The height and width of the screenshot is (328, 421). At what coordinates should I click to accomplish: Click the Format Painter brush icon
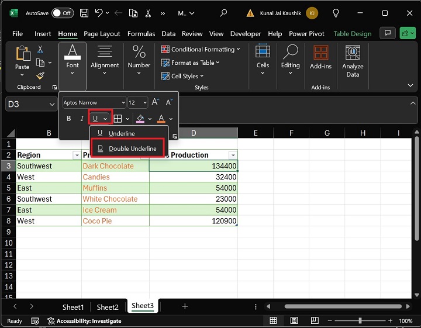pyautogui.click(x=40, y=75)
